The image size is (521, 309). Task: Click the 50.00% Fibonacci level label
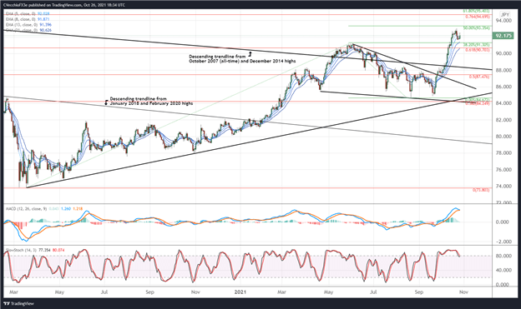(476, 28)
